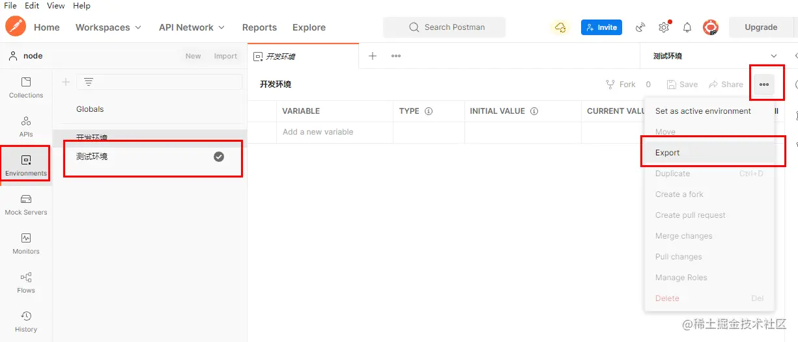Click the info icon next to INITIAL VALUE
The image size is (798, 342).
(534, 111)
